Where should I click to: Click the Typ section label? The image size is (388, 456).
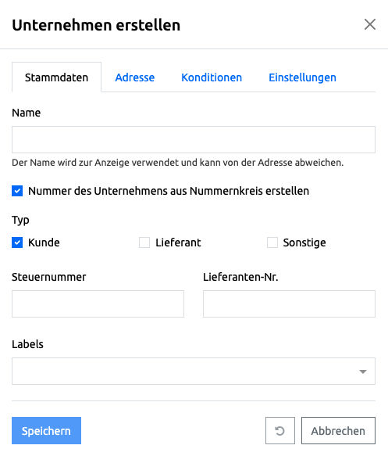click(x=20, y=220)
